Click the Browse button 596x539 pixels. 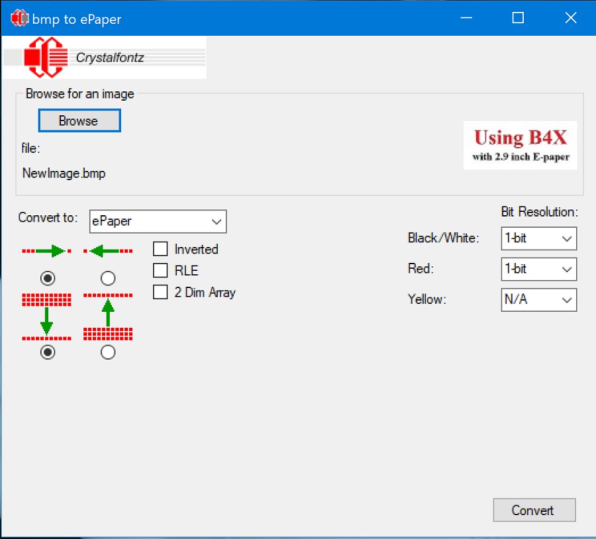(79, 121)
